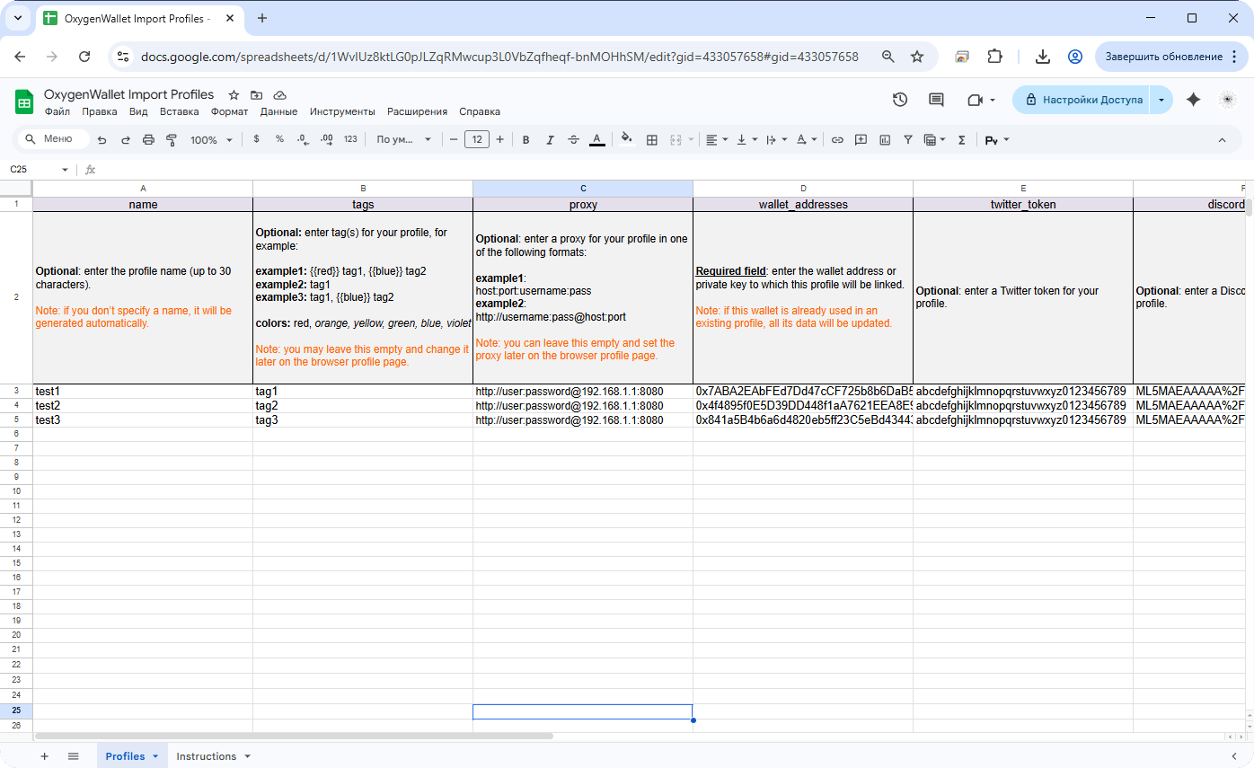Open the Формат menu

point(230,112)
